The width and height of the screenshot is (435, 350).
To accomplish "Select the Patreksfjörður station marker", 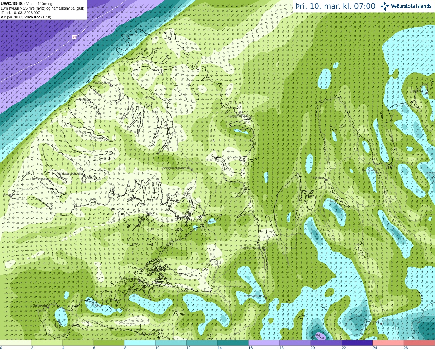I will coord(50,181).
